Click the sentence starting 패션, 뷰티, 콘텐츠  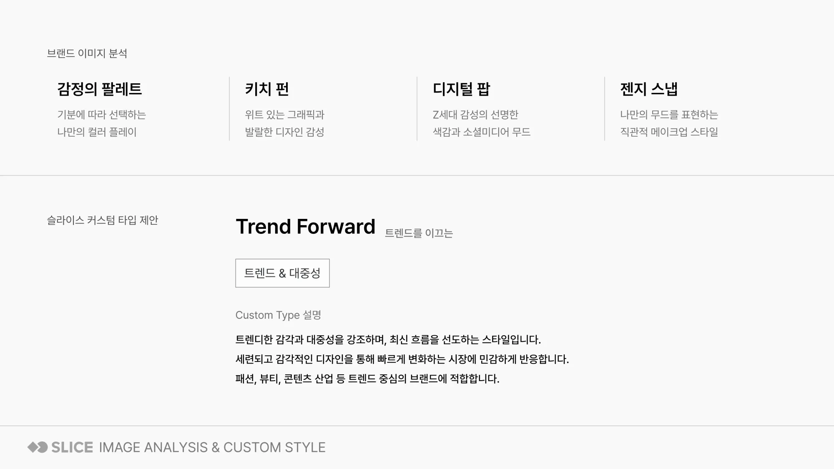(x=367, y=379)
